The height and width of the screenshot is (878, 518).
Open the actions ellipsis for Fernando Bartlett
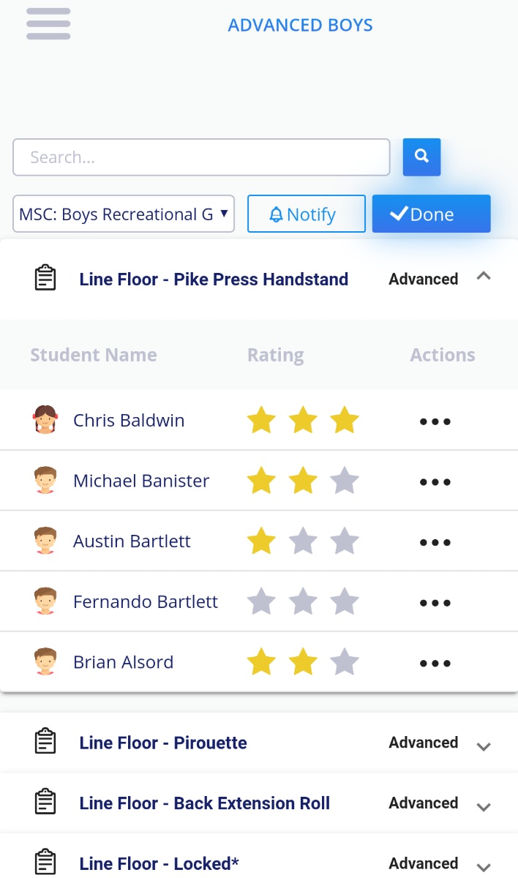[x=435, y=602]
